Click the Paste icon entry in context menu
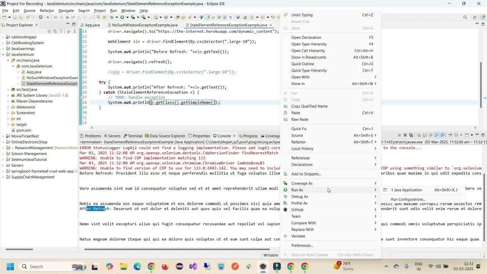Viewport: 487px width, 274px height. (286, 113)
